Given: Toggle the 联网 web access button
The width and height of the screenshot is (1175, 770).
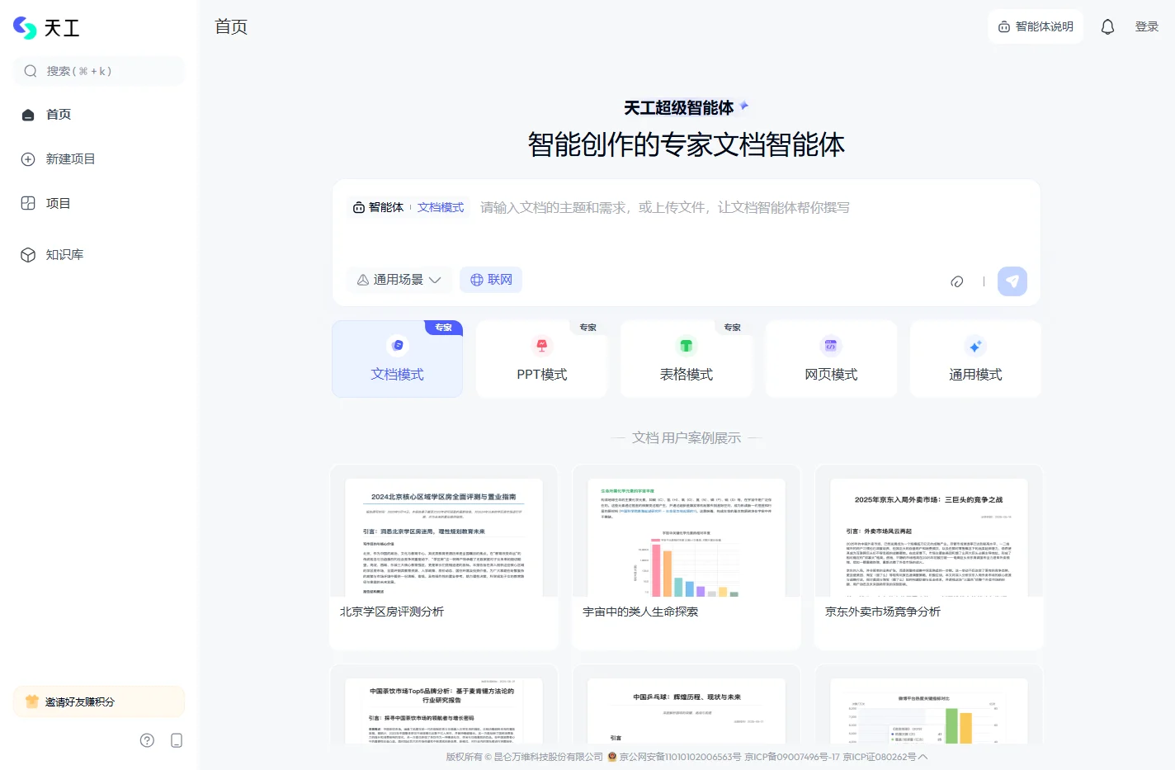Looking at the screenshot, I should [x=491, y=281].
